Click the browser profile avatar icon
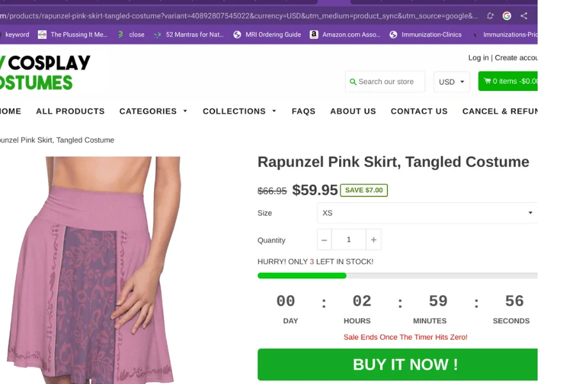Image resolution: width=576 pixels, height=384 pixels. coord(508,14)
